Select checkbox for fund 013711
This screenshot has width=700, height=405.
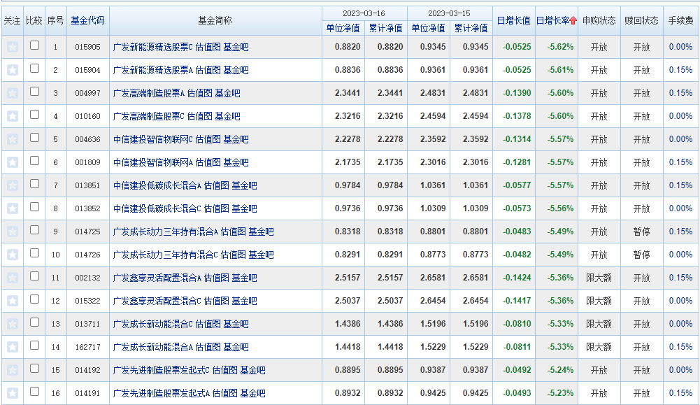[34, 322]
